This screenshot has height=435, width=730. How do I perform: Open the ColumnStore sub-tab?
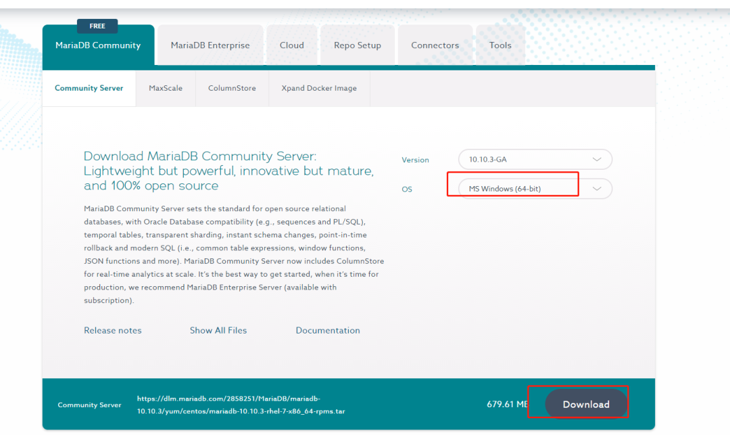[x=232, y=88]
